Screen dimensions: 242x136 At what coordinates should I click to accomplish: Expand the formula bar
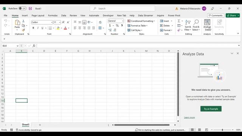point(239,45)
